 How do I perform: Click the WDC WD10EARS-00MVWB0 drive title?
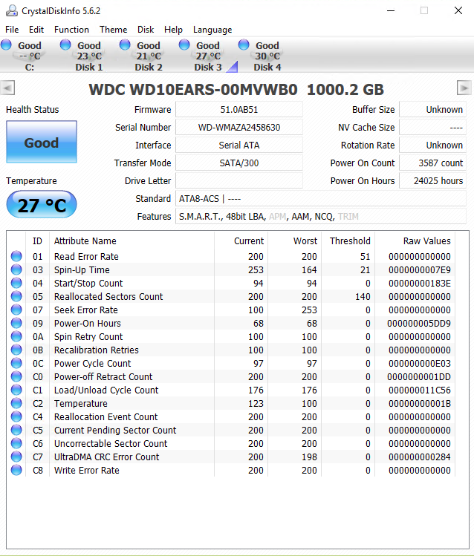[236, 89]
